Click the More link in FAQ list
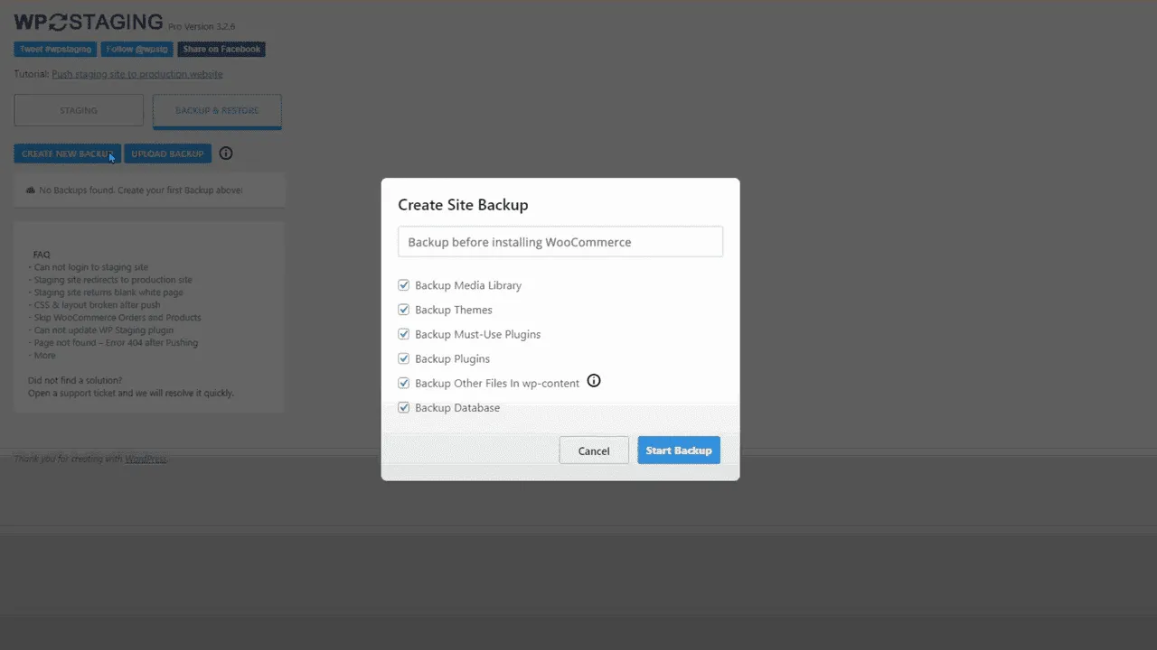1157x650 pixels. coord(44,356)
